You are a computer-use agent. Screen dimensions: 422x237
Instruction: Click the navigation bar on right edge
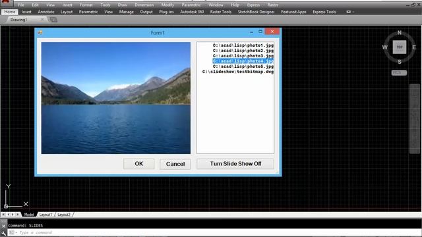[415, 118]
